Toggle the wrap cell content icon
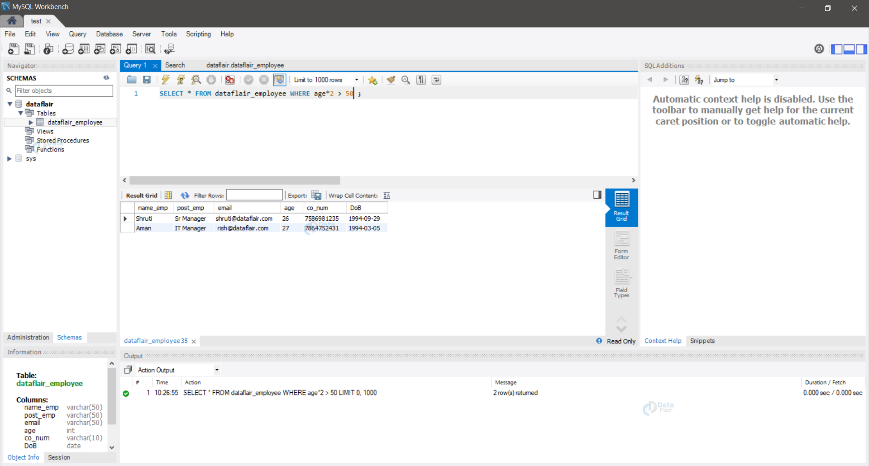 (x=387, y=195)
